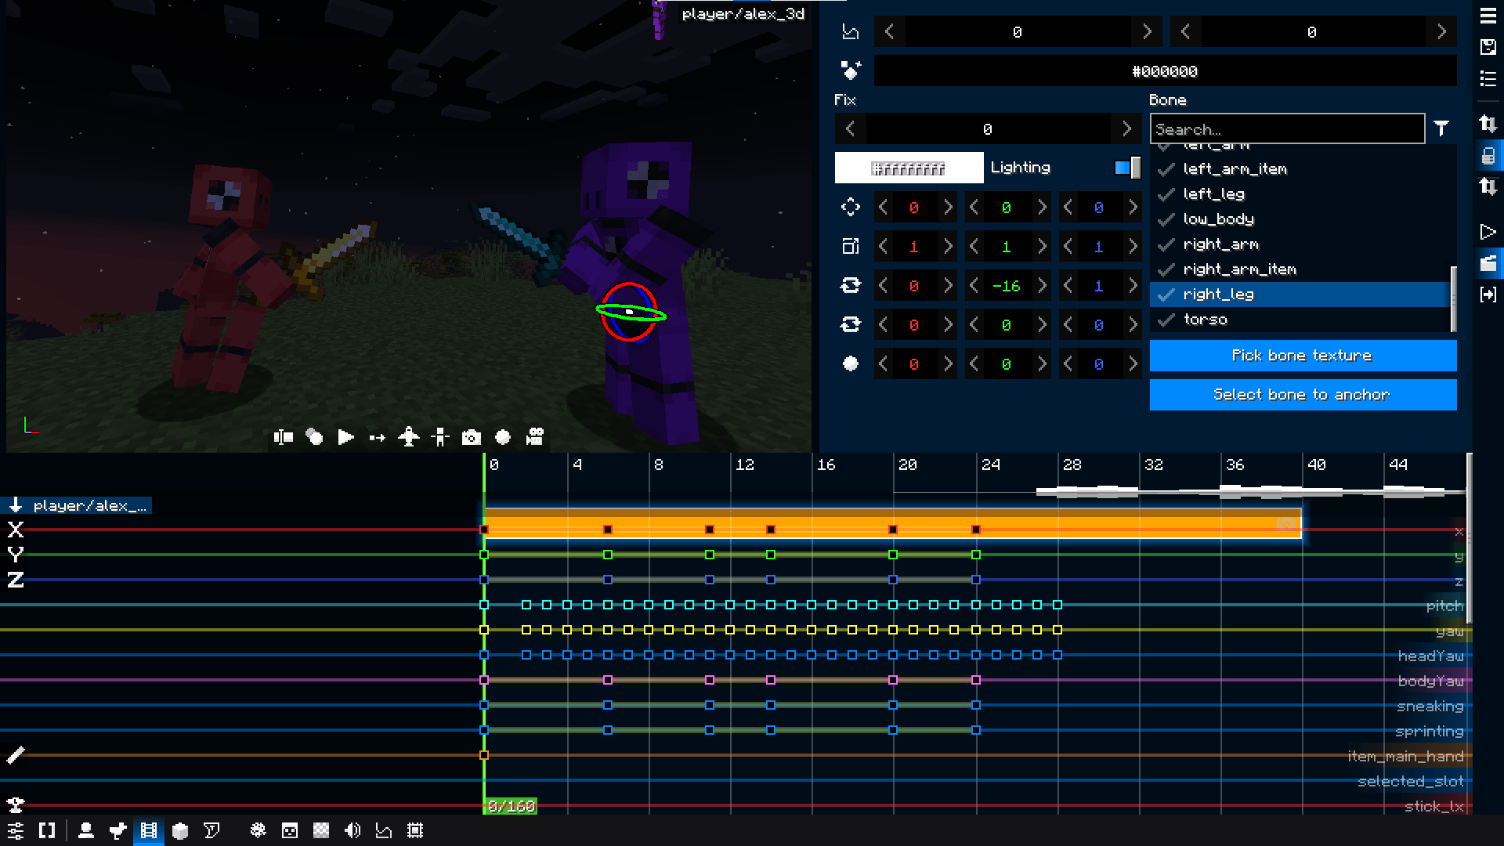Click the color fill icon beside #000000
1504x846 pixels.
click(851, 70)
